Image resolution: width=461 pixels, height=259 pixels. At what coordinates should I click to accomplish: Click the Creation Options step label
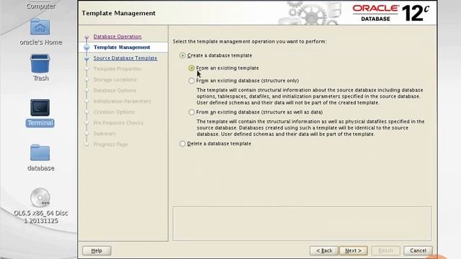coord(114,112)
